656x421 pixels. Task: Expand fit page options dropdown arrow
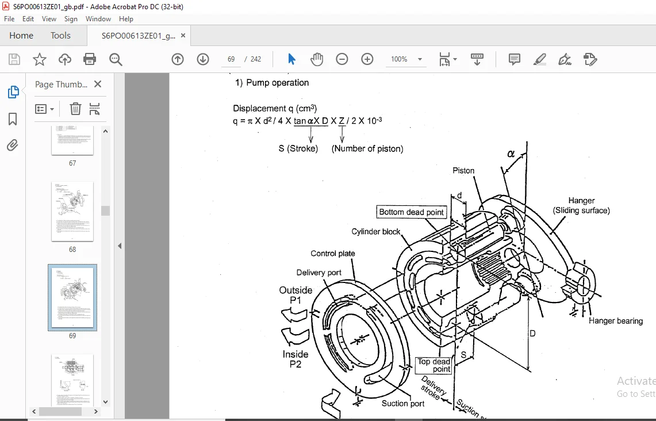click(455, 59)
